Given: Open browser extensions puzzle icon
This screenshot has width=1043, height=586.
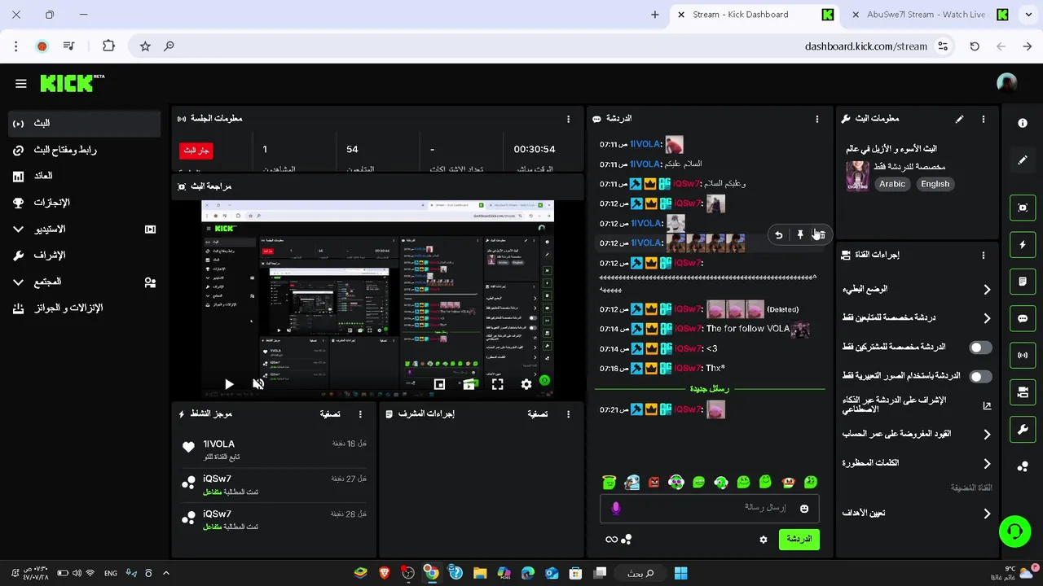Looking at the screenshot, I should (x=108, y=46).
